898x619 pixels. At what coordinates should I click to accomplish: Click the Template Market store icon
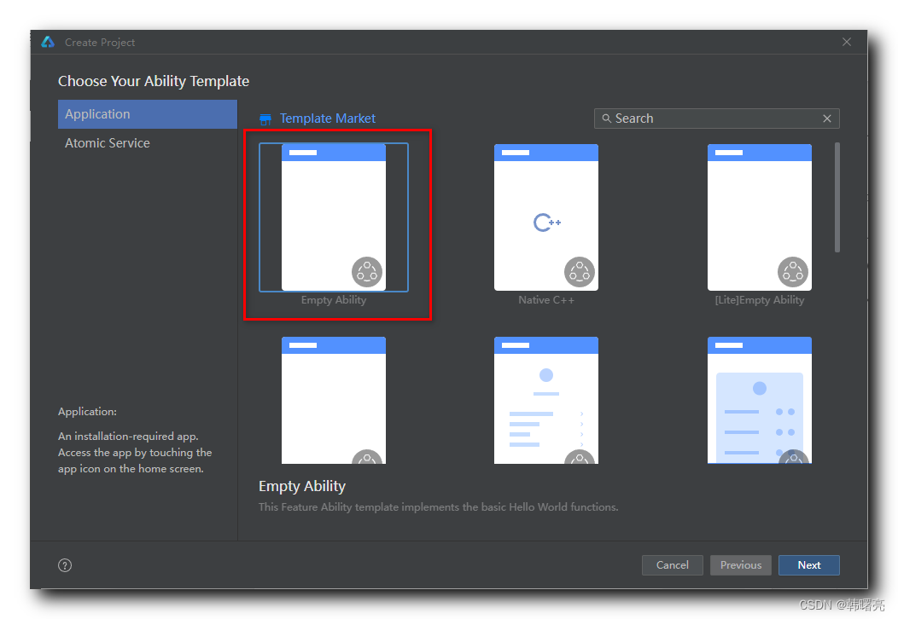[x=265, y=119]
